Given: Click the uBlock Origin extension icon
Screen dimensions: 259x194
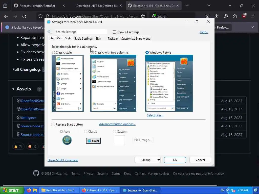Looking at the screenshot, I should click(x=244, y=16).
